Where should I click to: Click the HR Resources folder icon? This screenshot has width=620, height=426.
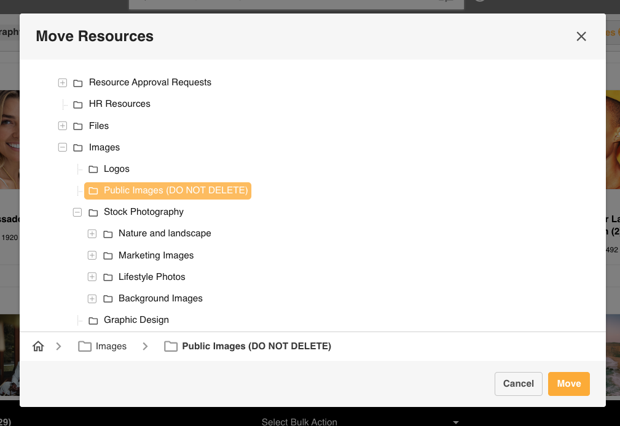(78, 104)
